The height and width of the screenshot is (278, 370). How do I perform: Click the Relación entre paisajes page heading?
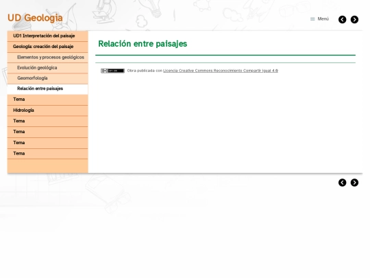[x=143, y=44]
